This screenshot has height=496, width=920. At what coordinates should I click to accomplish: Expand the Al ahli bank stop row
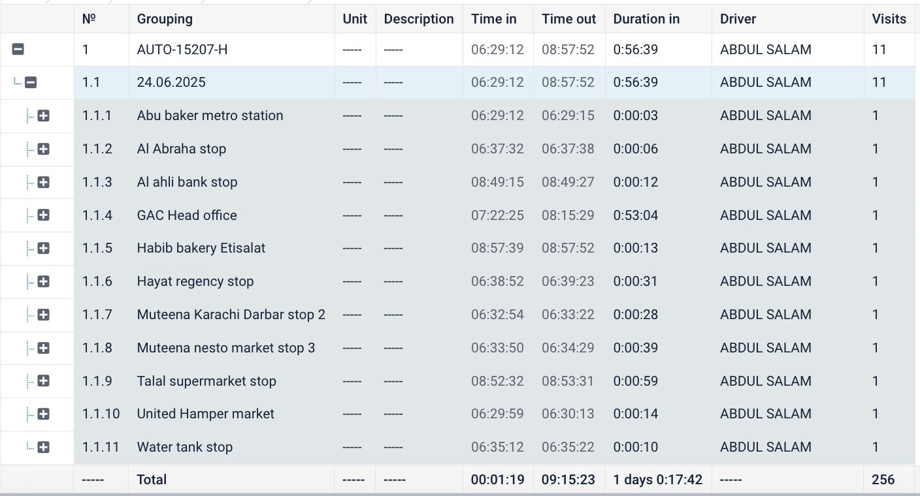[x=44, y=182]
